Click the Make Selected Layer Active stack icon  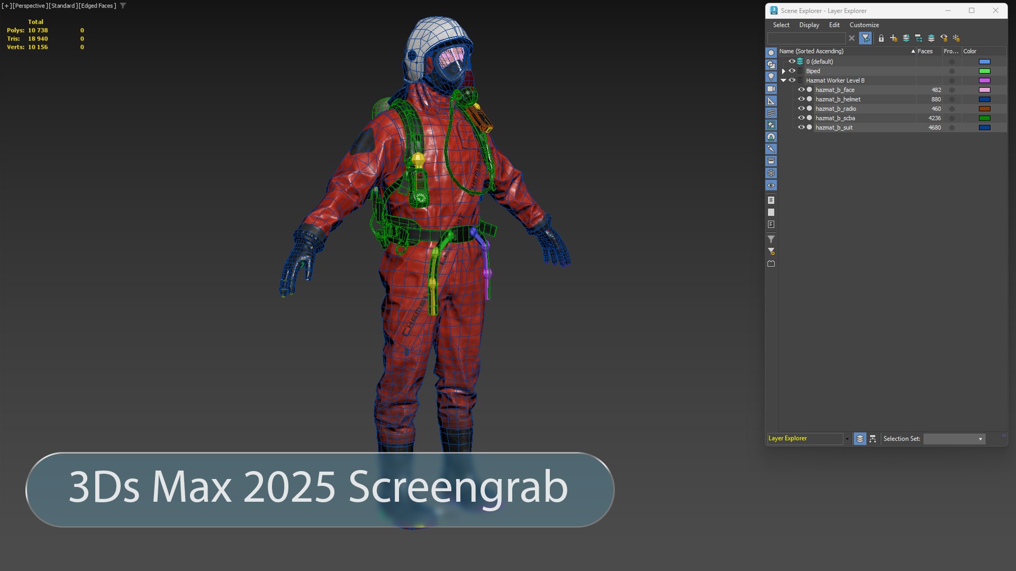click(x=931, y=38)
